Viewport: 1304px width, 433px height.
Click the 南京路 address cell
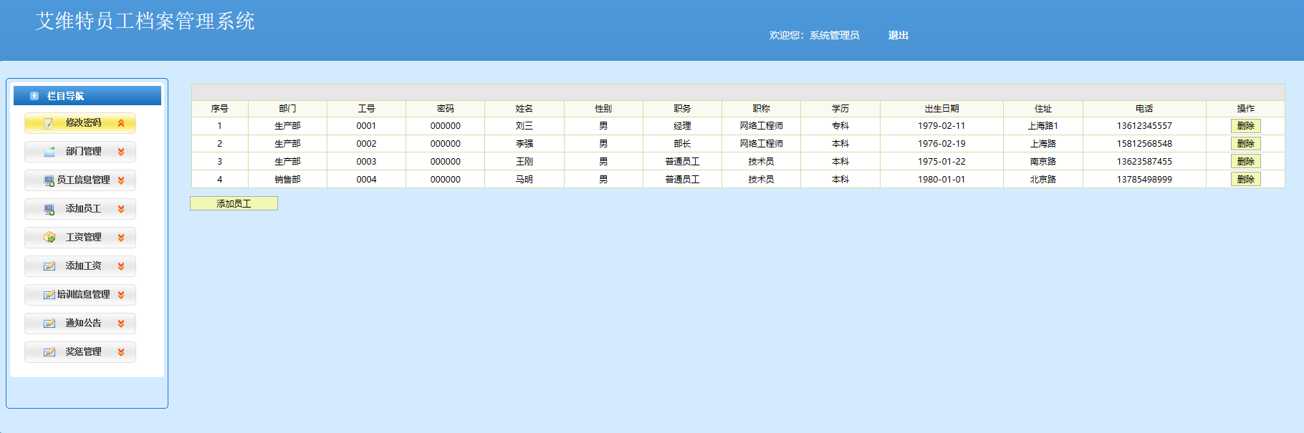point(1042,162)
